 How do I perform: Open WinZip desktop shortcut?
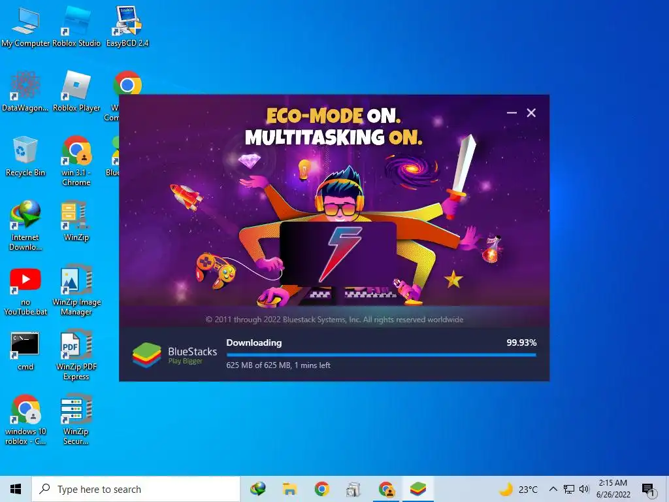tap(76, 221)
